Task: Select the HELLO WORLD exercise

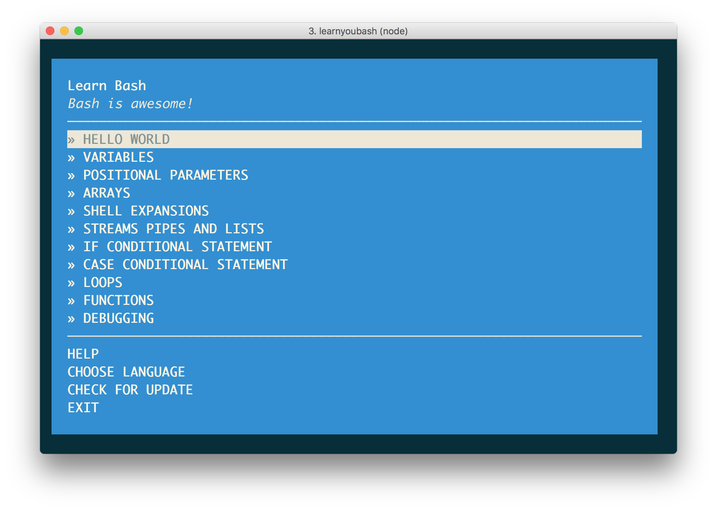Action: [126, 139]
